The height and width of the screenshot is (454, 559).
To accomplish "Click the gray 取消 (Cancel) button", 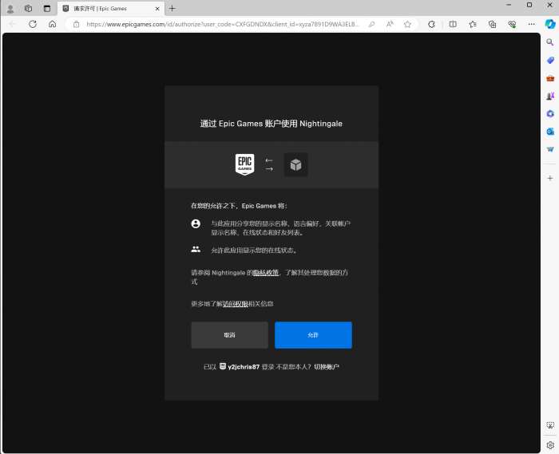I will pos(230,335).
